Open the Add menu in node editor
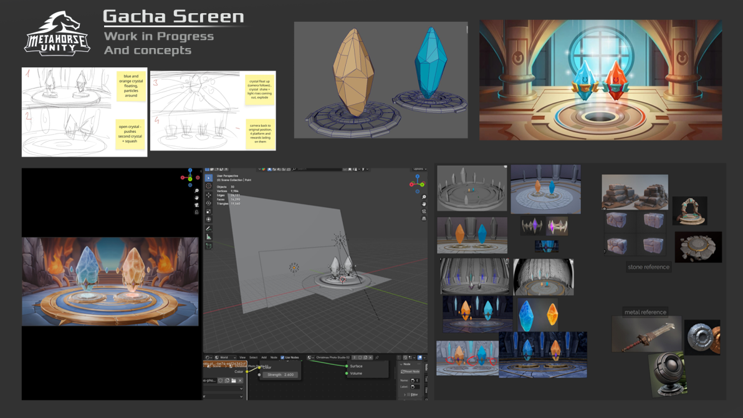 click(264, 358)
